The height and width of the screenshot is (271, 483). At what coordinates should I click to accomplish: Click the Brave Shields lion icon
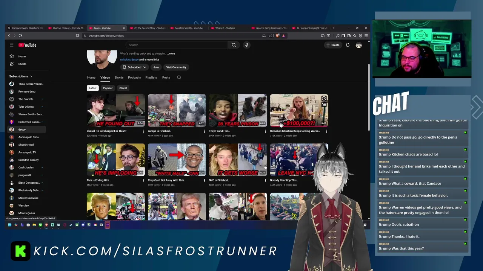coord(278,35)
